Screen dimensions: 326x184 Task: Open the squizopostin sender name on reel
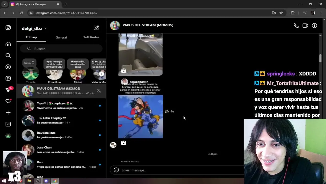139,82
